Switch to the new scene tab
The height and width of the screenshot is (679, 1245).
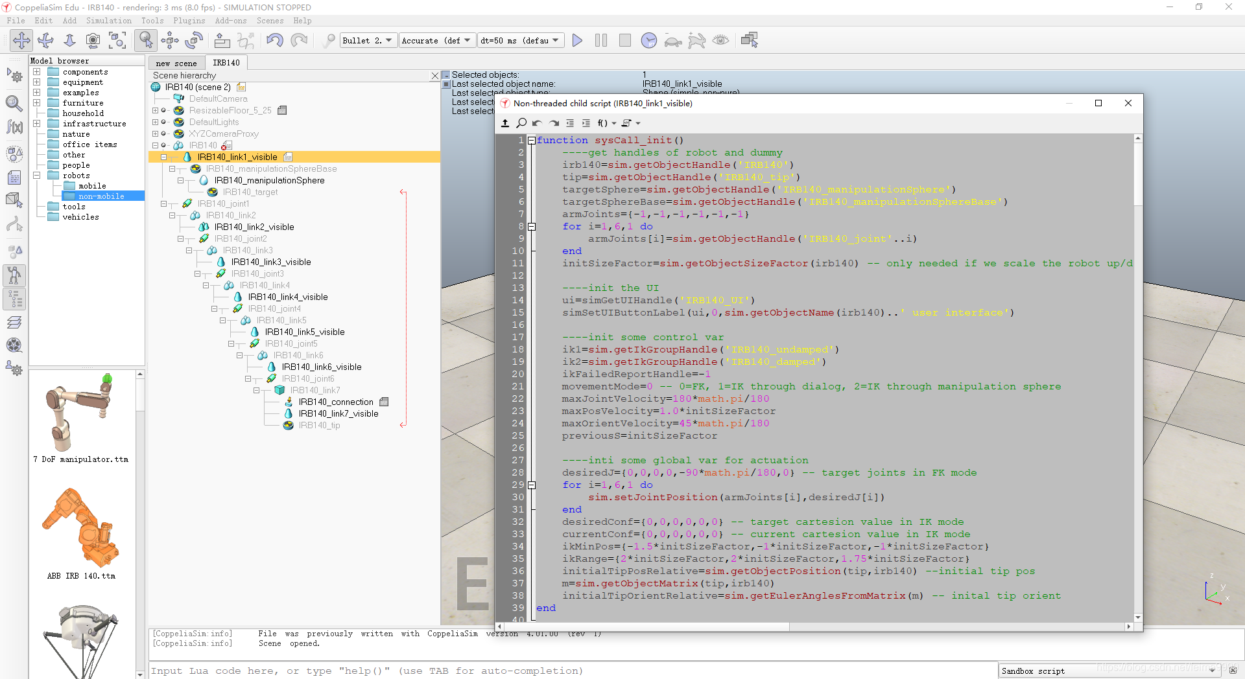(x=176, y=63)
